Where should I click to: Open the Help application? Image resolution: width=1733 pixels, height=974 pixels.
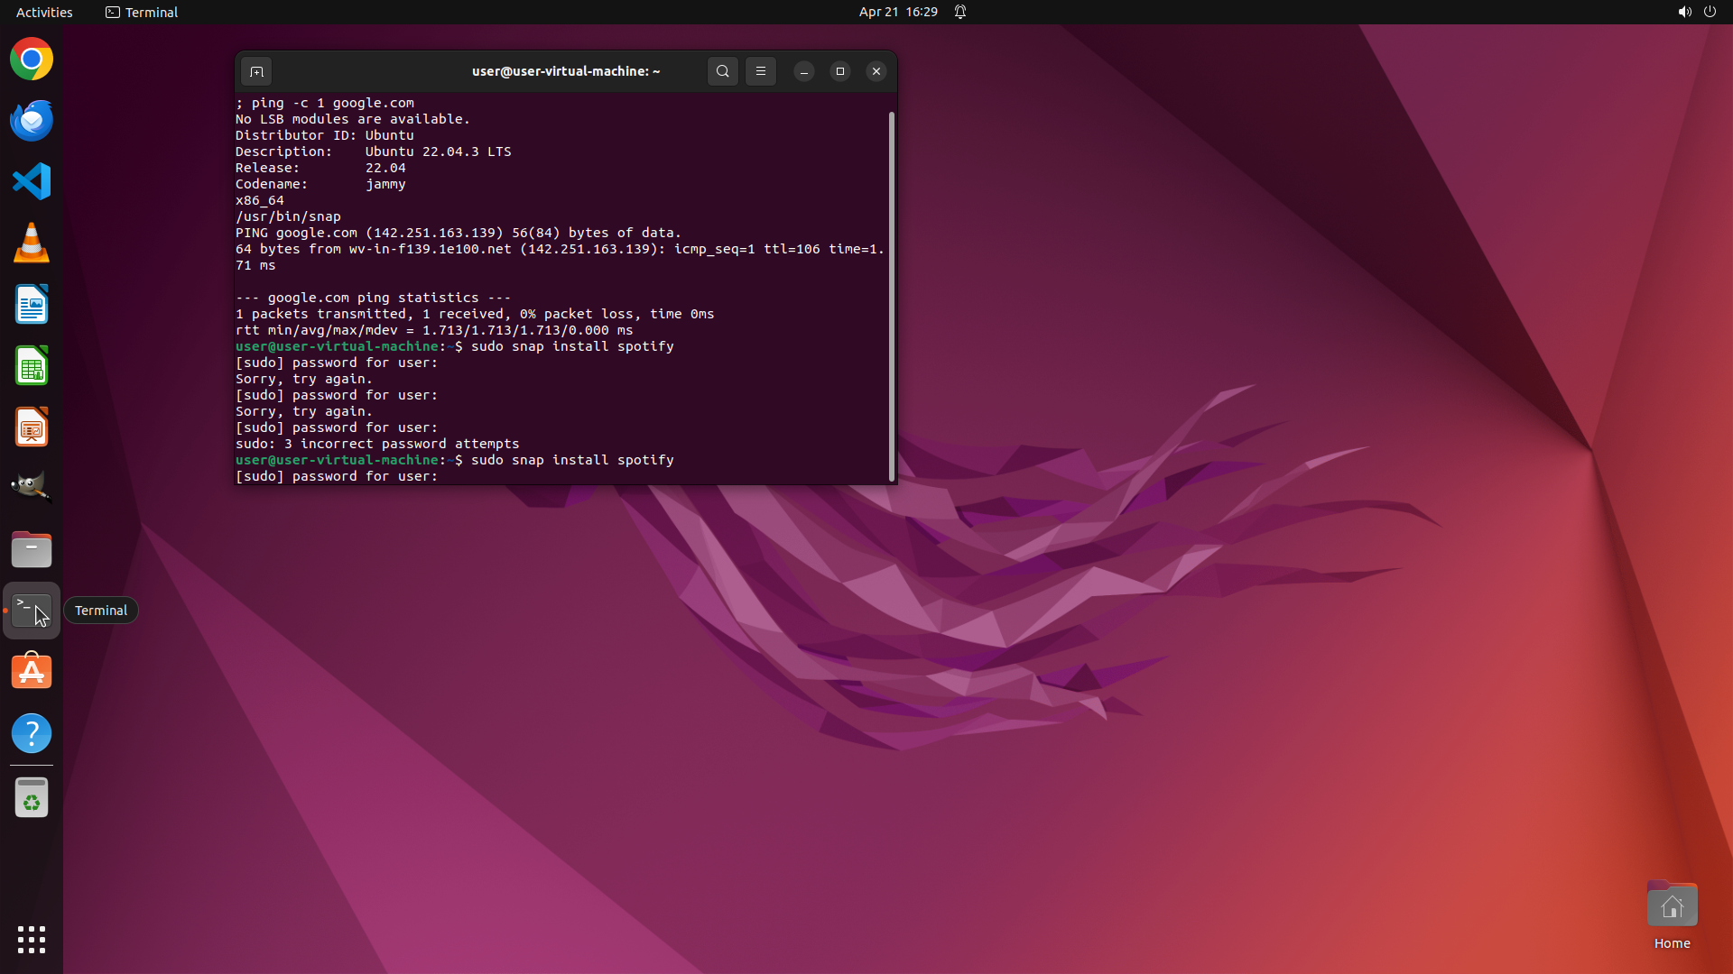pos(32,733)
